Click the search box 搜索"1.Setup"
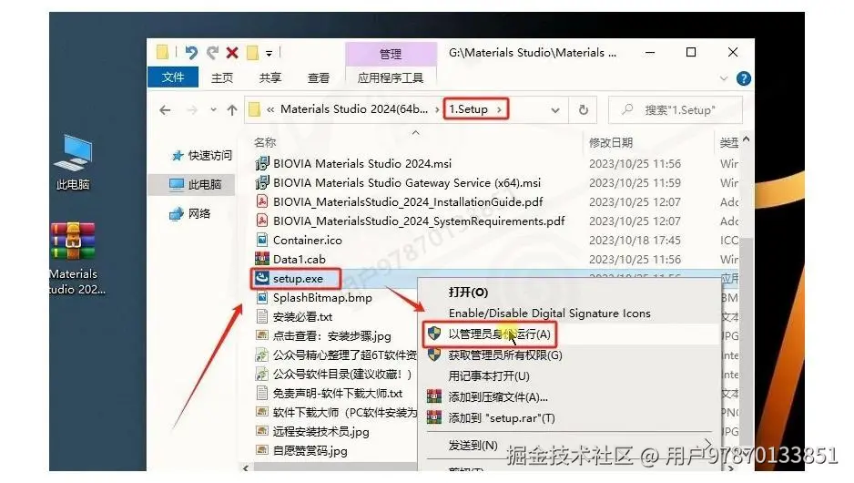 click(x=676, y=110)
